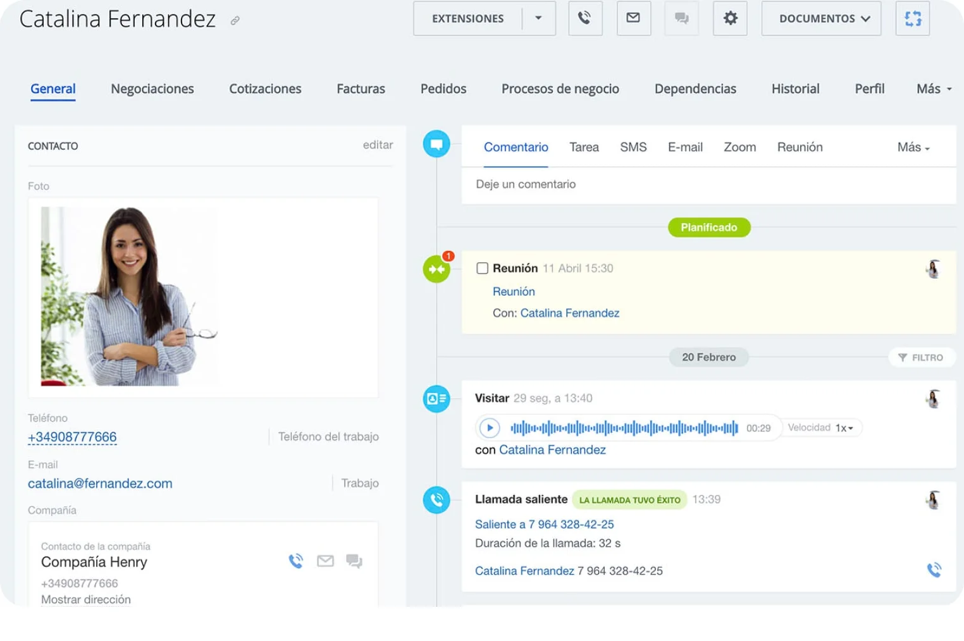Select the Tarea activity tab
The height and width of the screenshot is (641, 964).
pos(583,147)
